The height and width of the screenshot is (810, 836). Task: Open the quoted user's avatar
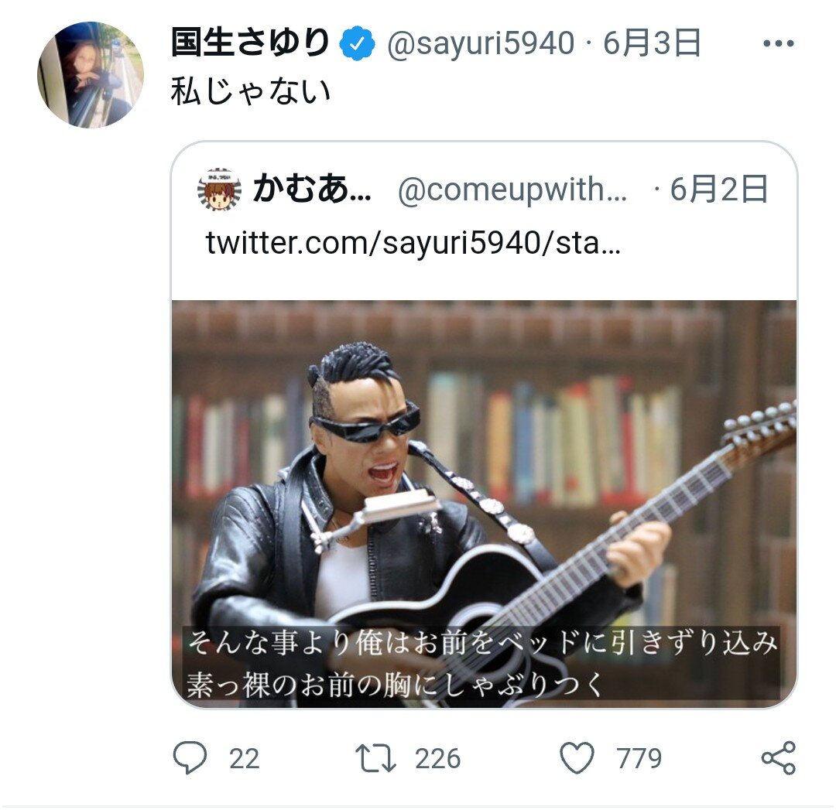[x=219, y=190]
